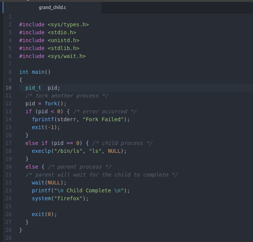Click '#include <sys/wait.h>' line
This screenshot has width=253, height=242.
coord(52,56)
